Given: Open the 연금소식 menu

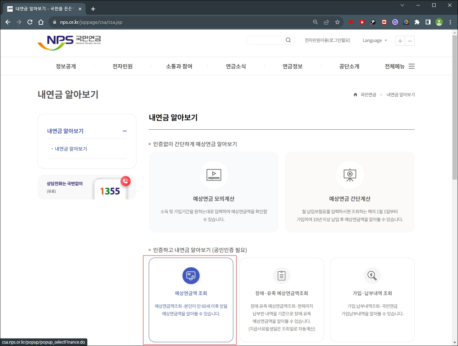Looking at the screenshot, I should (236, 66).
